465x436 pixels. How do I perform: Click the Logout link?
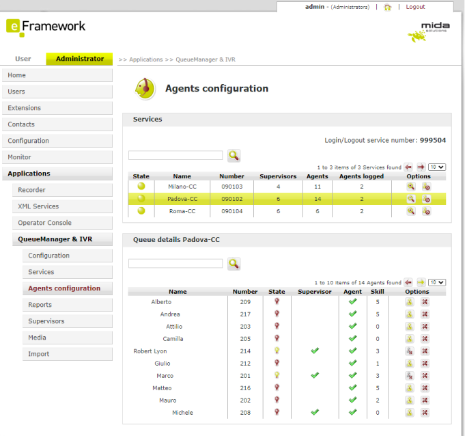[415, 7]
